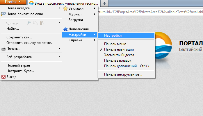Expand Правка submenu arrow
The width and height of the screenshot is (203, 116).
coord(59,23)
